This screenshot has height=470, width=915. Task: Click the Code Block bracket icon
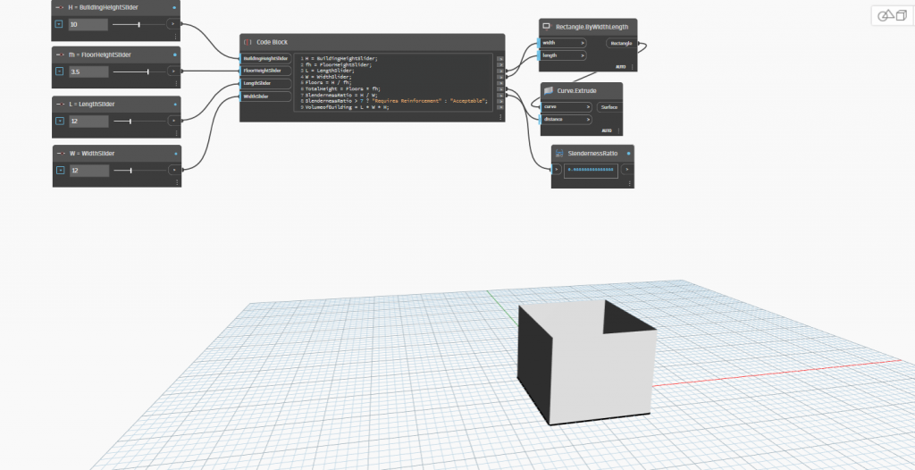coord(248,42)
